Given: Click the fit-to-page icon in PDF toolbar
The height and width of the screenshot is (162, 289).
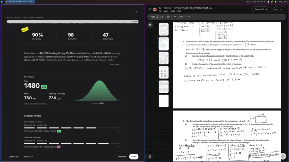Looking at the screenshot, I should click(x=168, y=17).
